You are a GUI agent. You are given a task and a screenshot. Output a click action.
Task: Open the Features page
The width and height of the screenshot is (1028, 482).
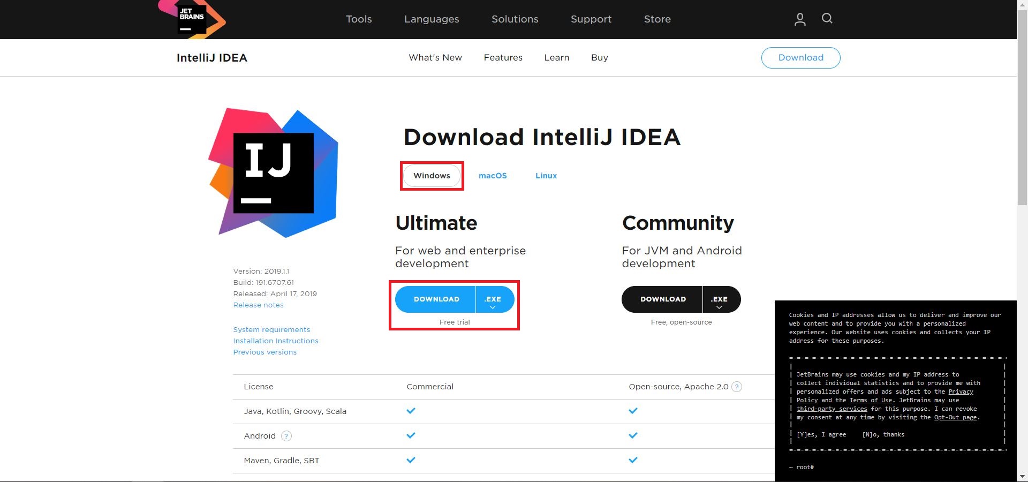503,57
